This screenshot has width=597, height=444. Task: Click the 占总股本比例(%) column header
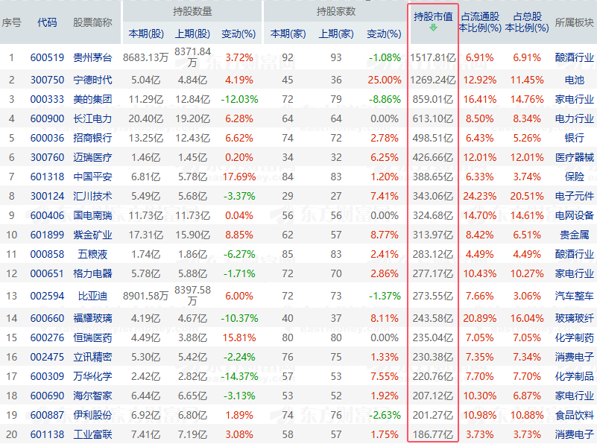tap(527, 22)
